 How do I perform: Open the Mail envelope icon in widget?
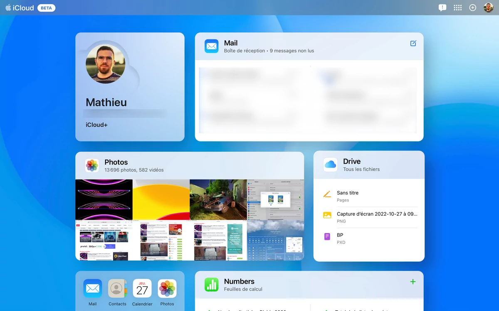[x=211, y=46]
